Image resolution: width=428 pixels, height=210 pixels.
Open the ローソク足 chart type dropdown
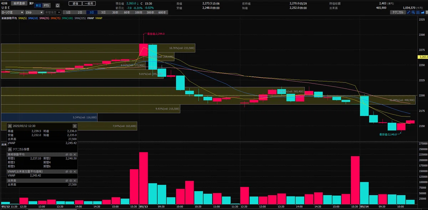pyautogui.click(x=12, y=12)
